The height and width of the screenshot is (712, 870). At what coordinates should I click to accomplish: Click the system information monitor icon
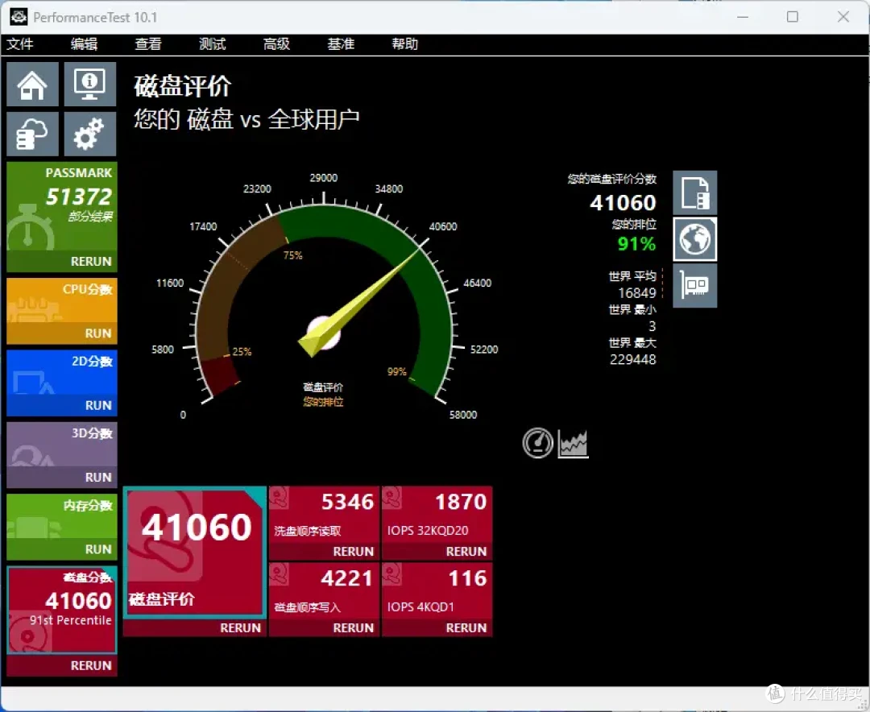pyautogui.click(x=89, y=83)
